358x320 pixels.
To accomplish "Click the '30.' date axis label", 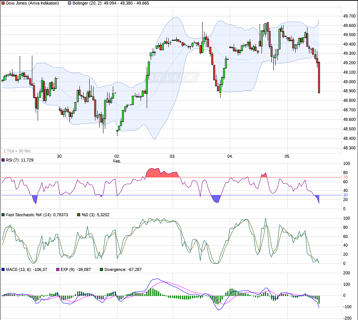I will click(x=59, y=156).
